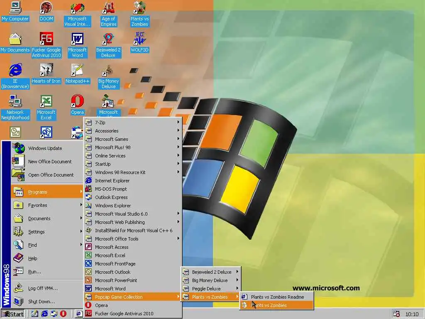This screenshot has height=319, width=425.
Task: Click the scheduler icon in system tray
Action: pyautogui.click(x=396, y=314)
